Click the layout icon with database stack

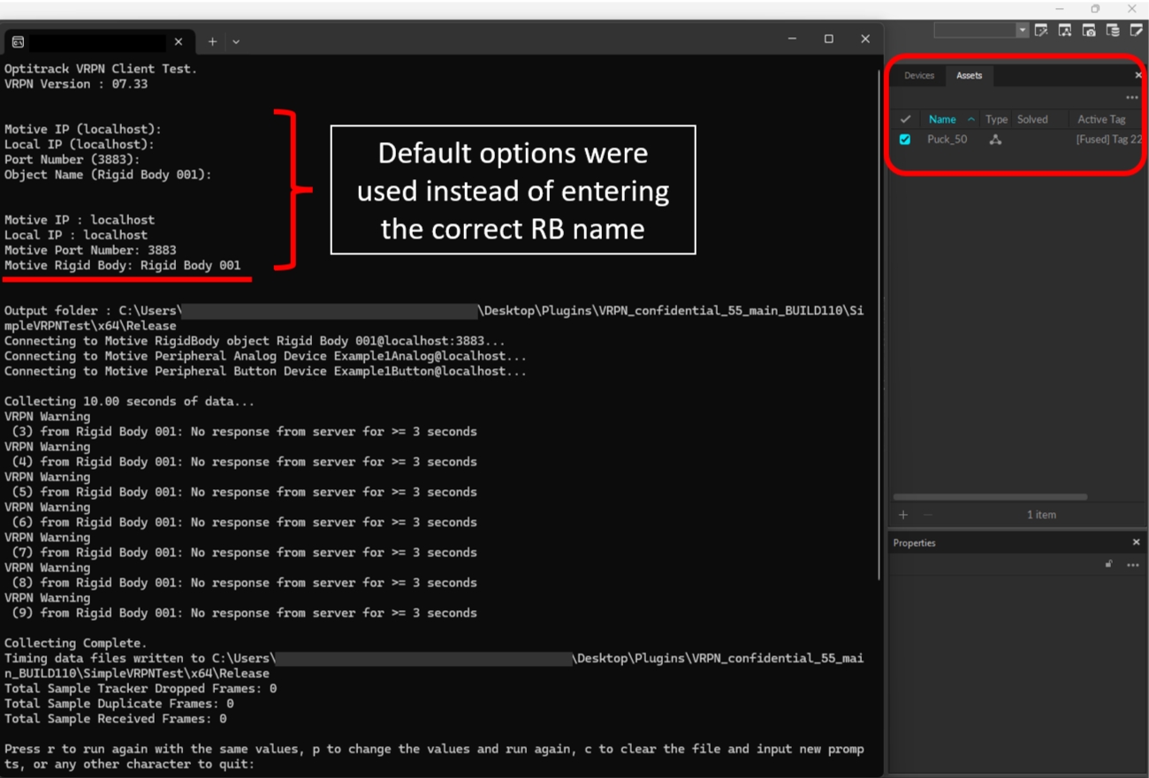click(x=1113, y=30)
